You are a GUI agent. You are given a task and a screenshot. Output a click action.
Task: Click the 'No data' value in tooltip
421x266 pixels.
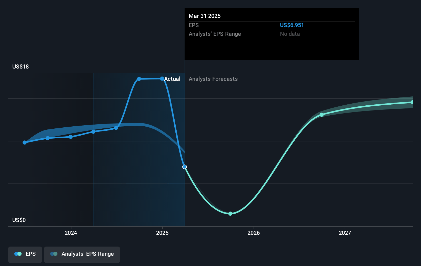290,34
